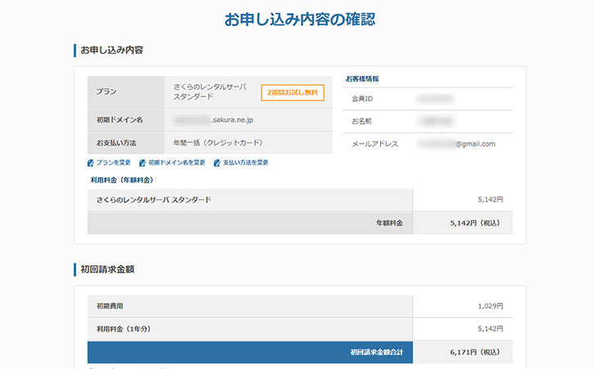Open the 支払い方法を変更 link
595x369 pixels.
(x=245, y=162)
